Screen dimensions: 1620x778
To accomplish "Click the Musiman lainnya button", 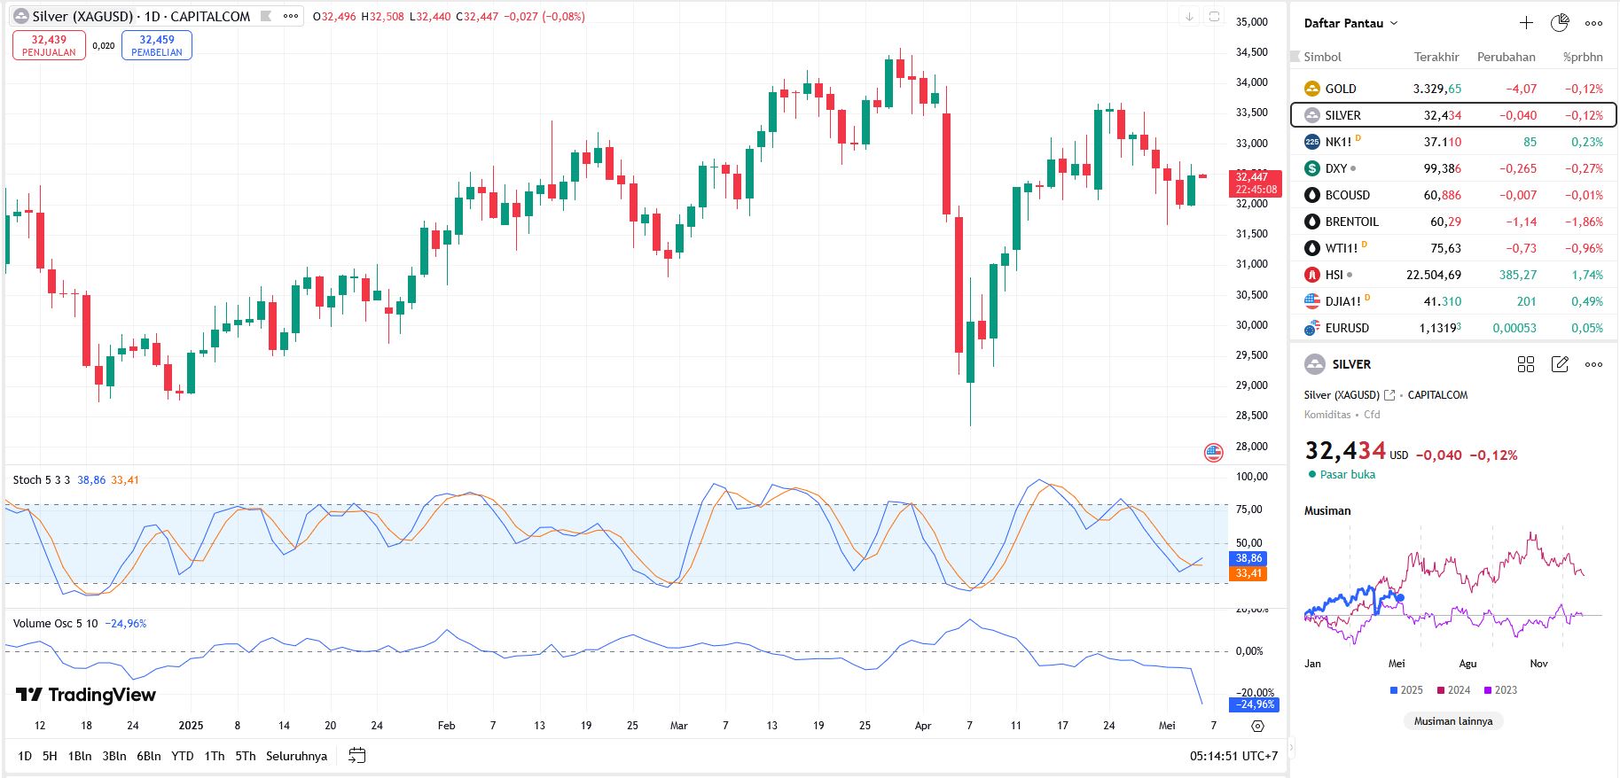I will click(1452, 721).
